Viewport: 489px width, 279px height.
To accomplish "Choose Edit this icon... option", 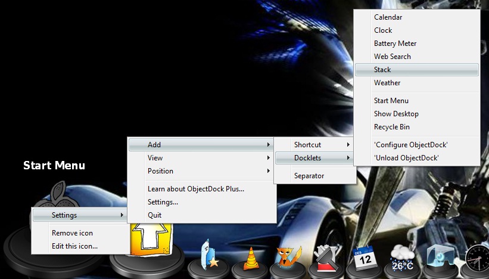I will pos(80,246).
